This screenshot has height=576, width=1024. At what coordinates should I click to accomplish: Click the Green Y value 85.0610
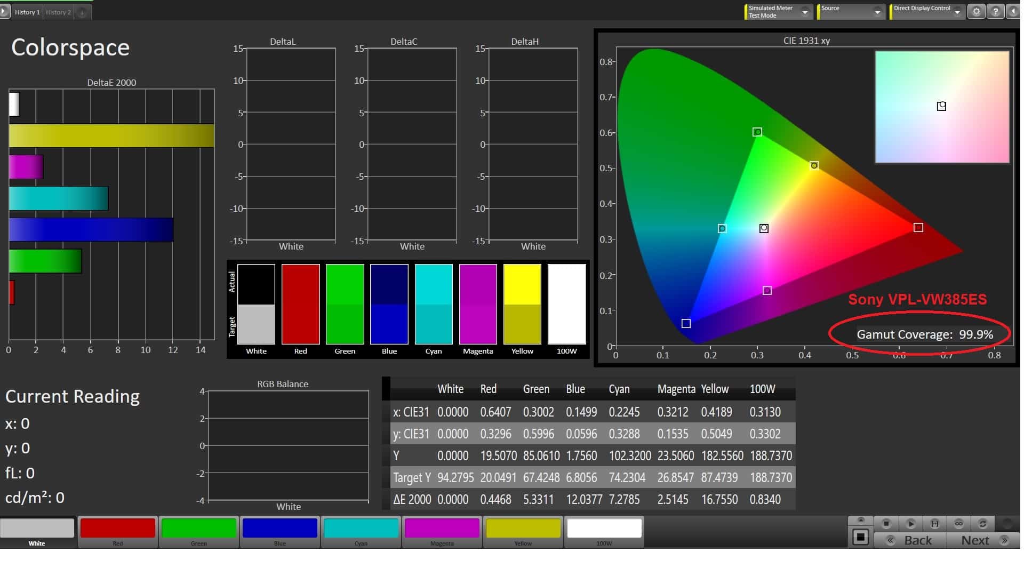(541, 456)
